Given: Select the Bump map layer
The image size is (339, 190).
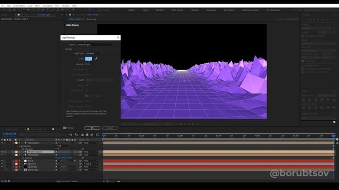Looking at the screenshot, I should coord(33,170).
